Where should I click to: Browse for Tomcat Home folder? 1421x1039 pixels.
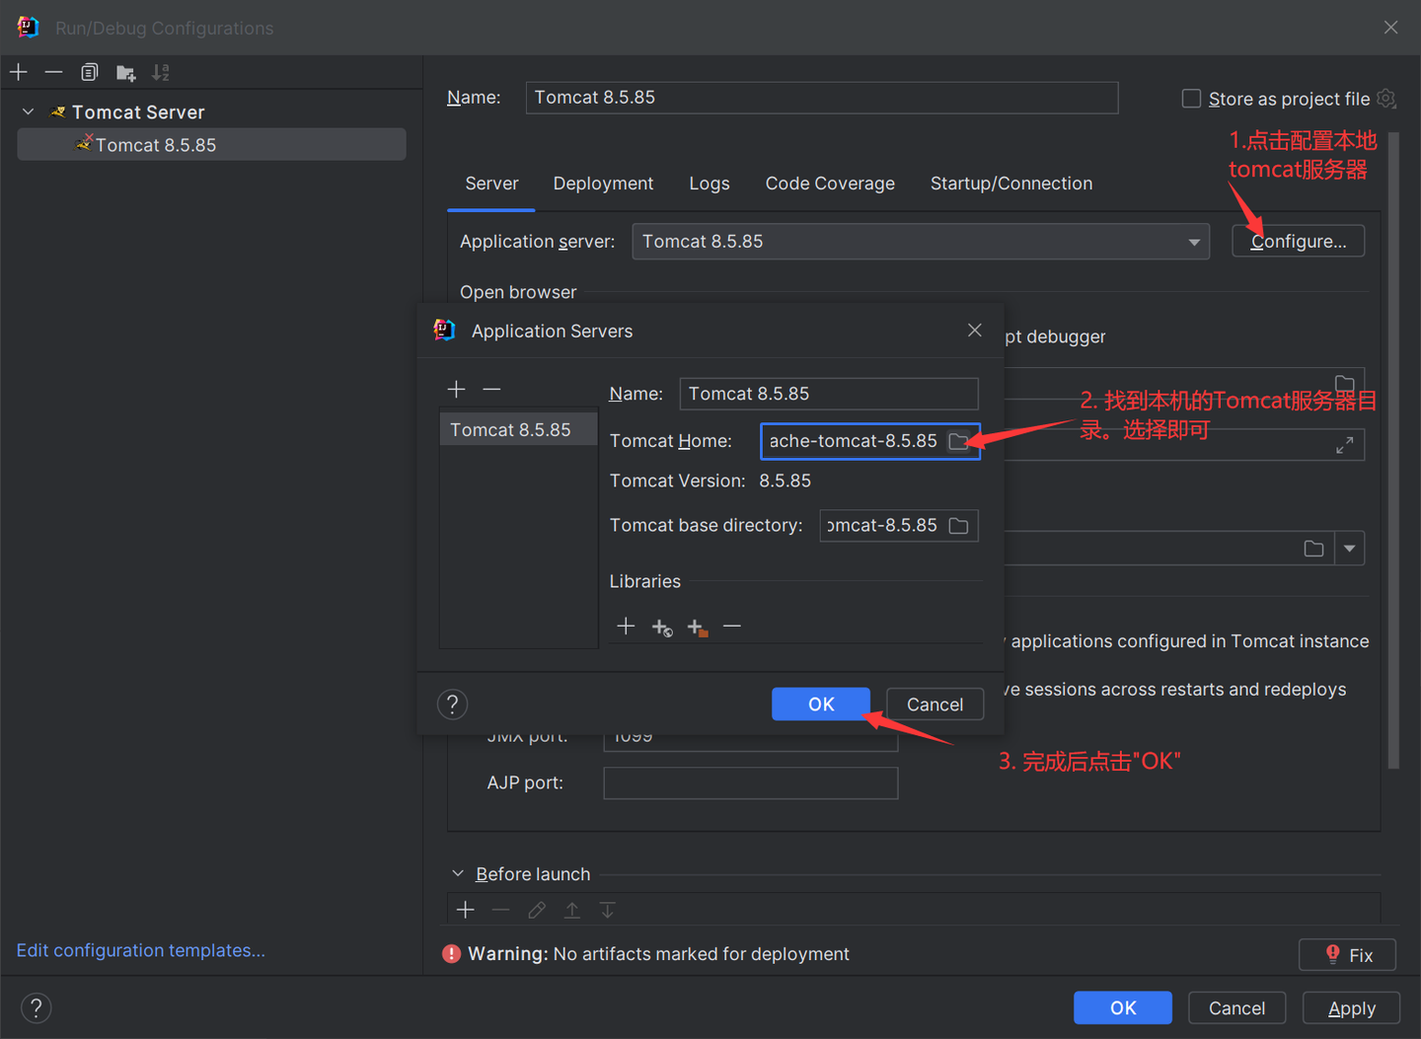[x=959, y=441]
